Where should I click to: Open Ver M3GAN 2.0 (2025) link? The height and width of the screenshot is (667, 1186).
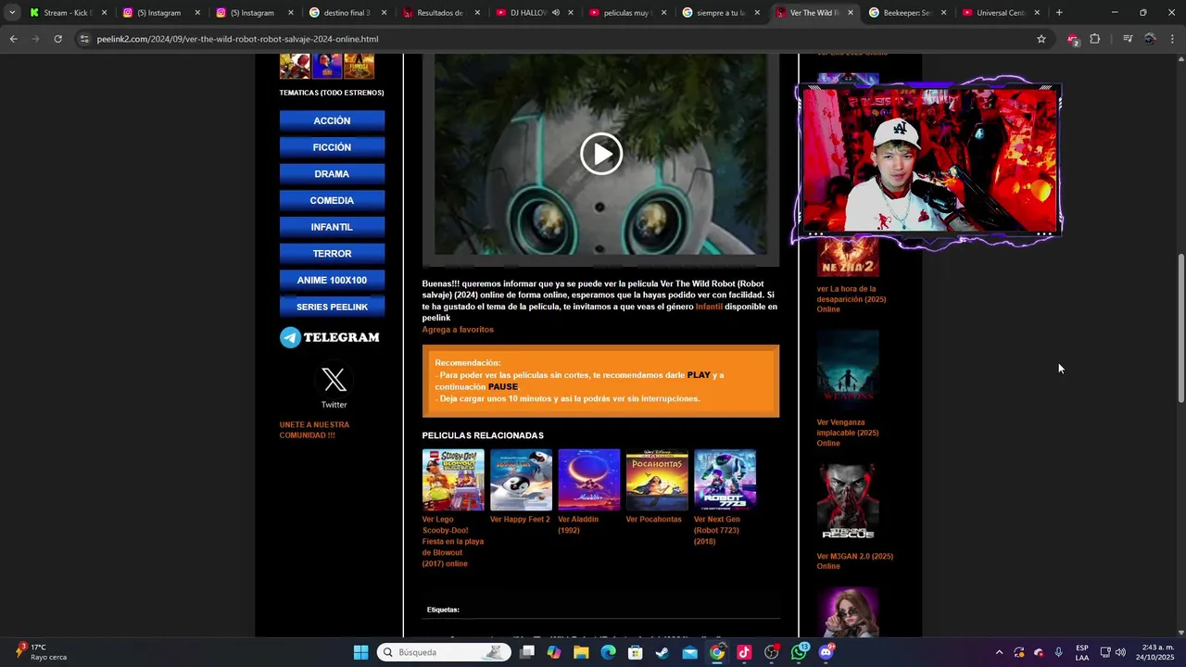point(854,561)
